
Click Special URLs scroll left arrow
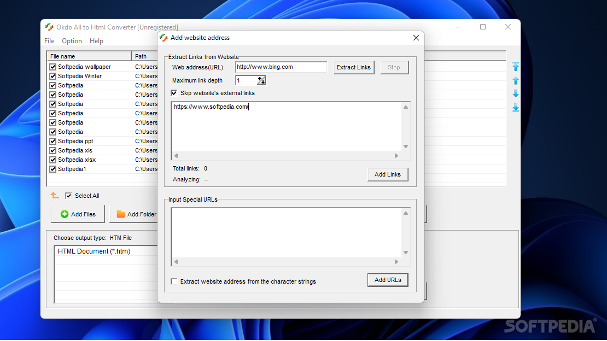176,262
